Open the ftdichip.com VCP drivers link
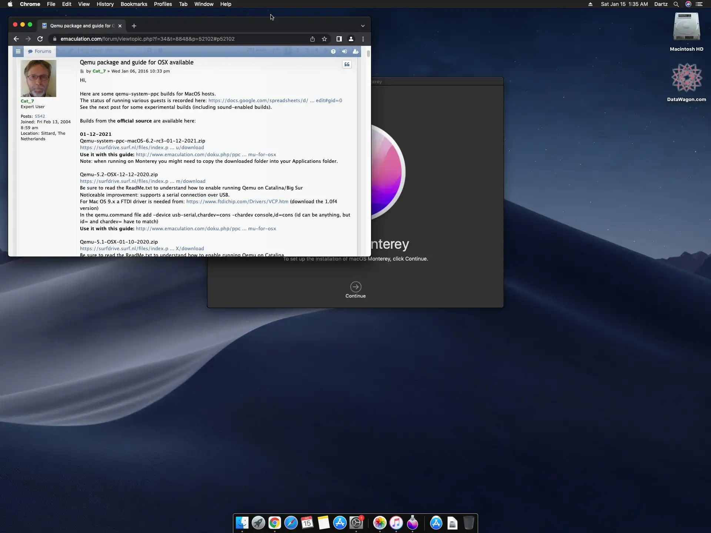 click(237, 201)
